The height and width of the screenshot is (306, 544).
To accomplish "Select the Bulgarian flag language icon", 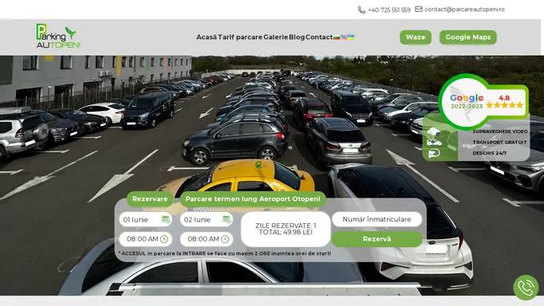I will (337, 37).
